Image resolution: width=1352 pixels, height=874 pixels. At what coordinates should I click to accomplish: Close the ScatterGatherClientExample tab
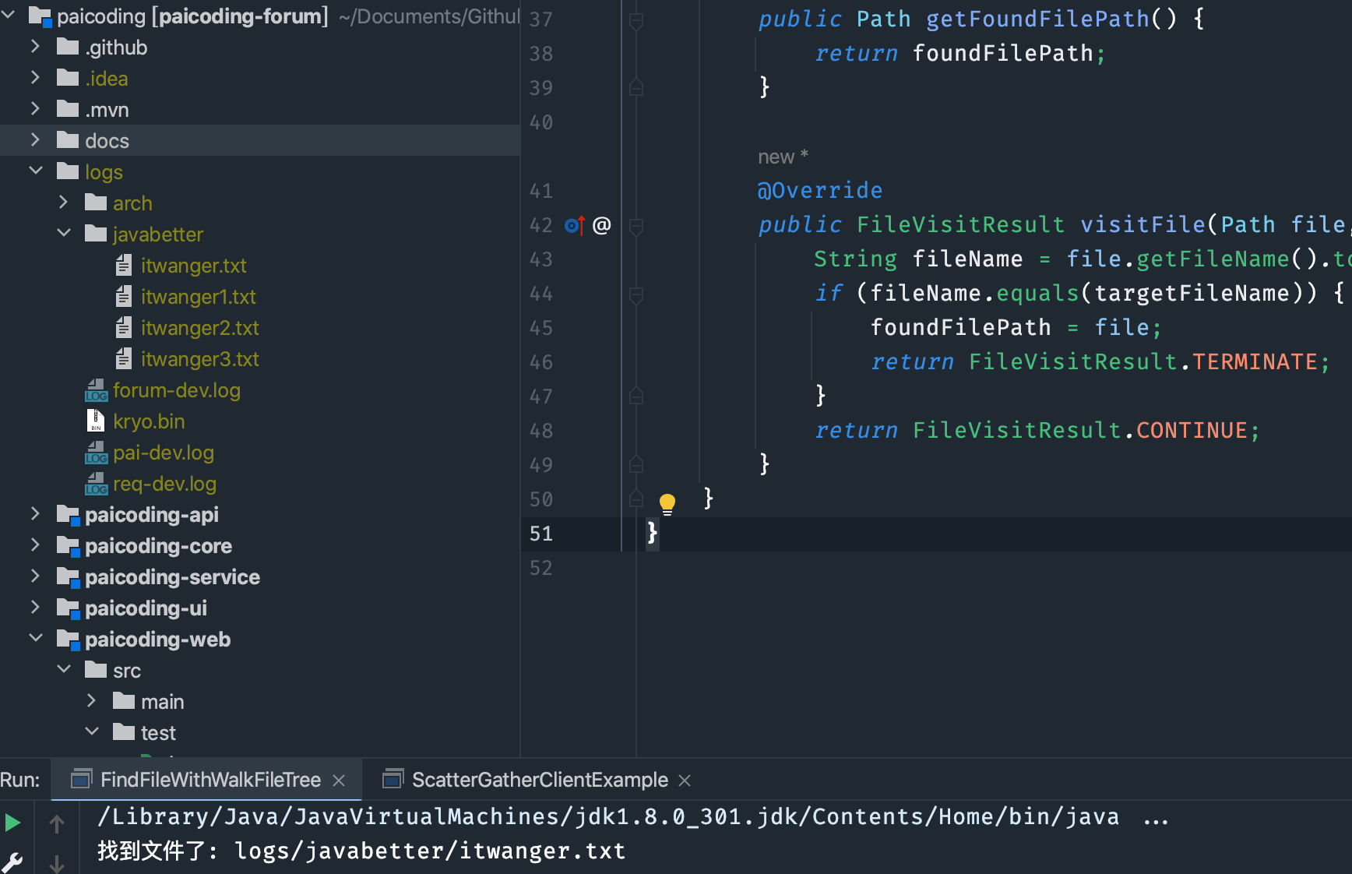(x=684, y=779)
